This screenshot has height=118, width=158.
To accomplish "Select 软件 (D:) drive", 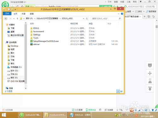I will [x=13, y=70].
